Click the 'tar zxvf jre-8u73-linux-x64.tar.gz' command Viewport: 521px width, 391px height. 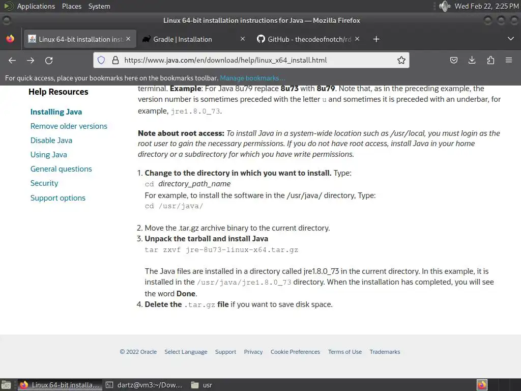[x=221, y=249]
